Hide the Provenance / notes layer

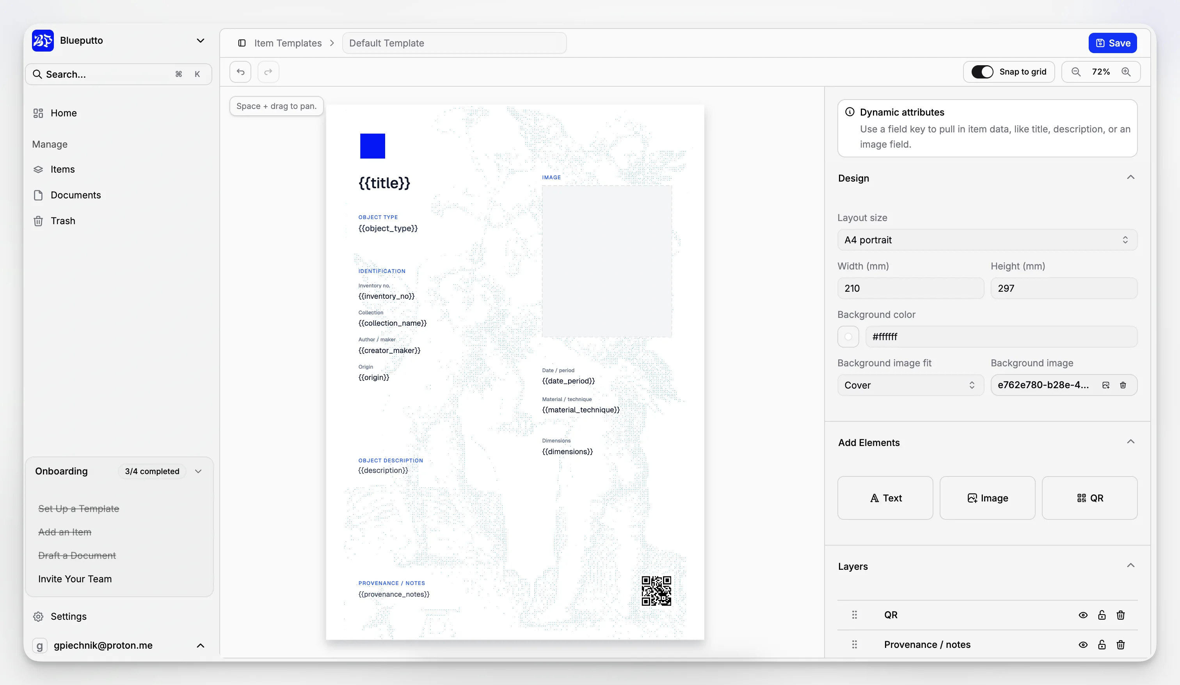click(1082, 644)
